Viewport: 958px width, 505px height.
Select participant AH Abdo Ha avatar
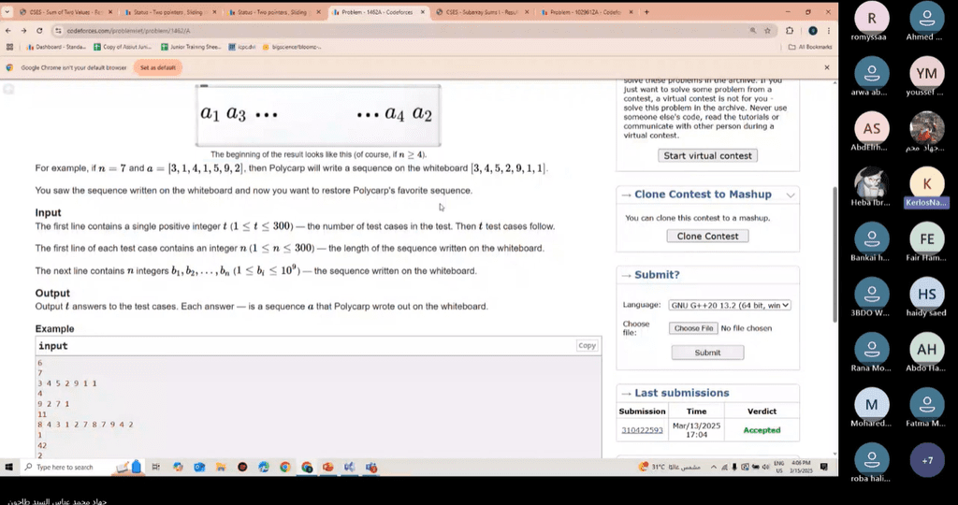[927, 349]
